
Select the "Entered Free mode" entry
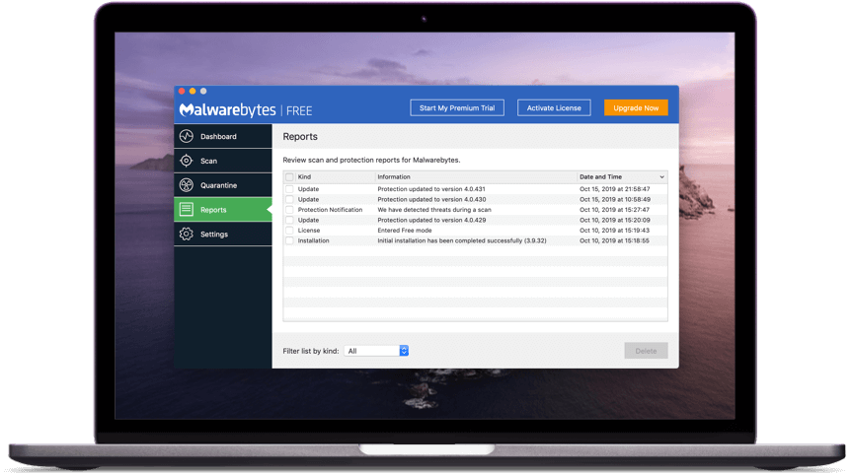click(x=405, y=231)
